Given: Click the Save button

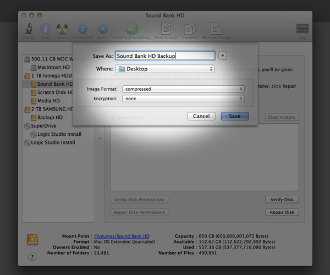Looking at the screenshot, I should pyautogui.click(x=235, y=116).
